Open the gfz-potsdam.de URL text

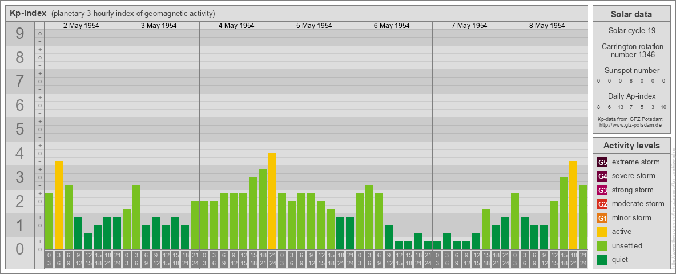click(x=631, y=125)
